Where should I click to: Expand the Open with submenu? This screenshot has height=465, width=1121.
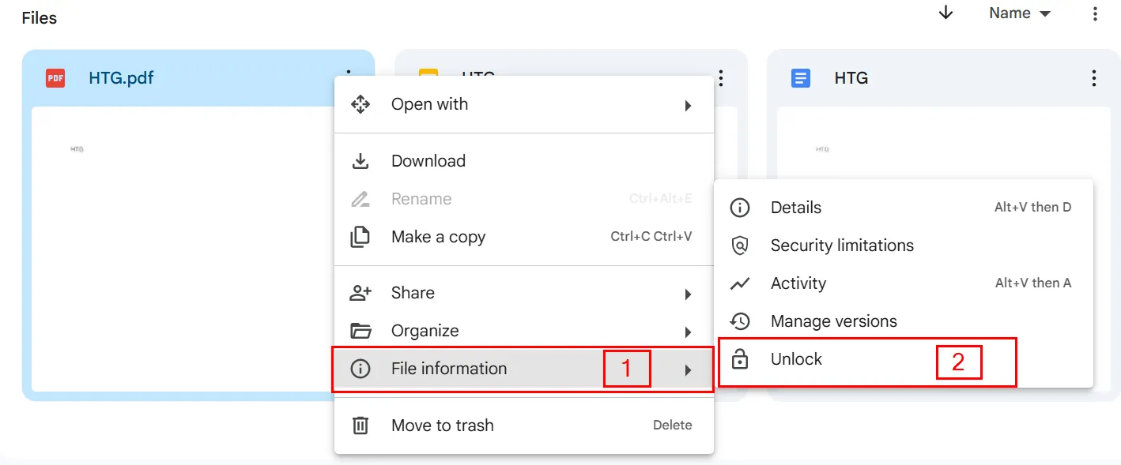pos(687,103)
